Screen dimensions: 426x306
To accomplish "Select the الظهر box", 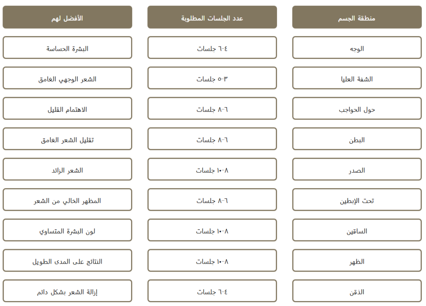I will [x=357, y=261].
